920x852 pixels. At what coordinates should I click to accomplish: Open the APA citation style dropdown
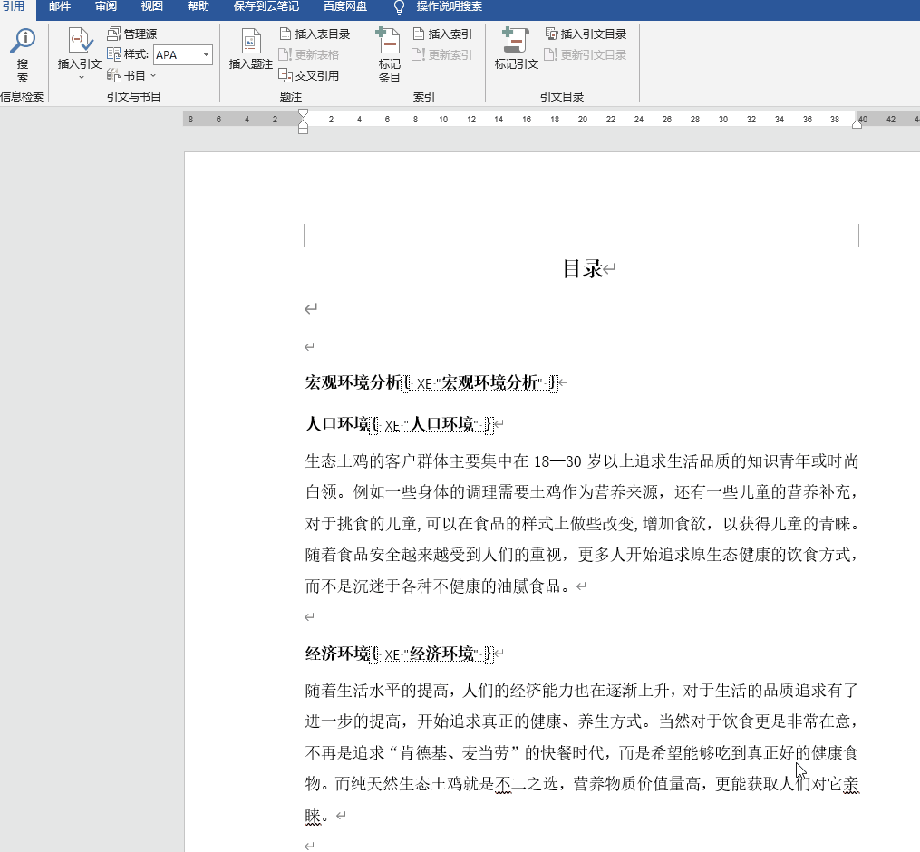point(206,55)
